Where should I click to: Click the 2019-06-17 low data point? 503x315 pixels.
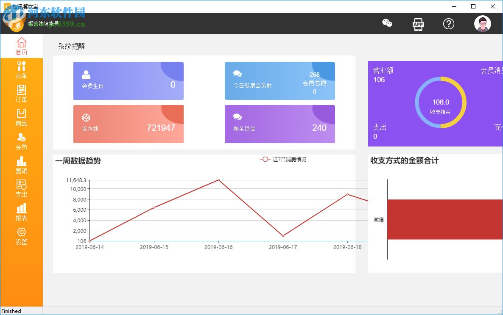coord(283,236)
